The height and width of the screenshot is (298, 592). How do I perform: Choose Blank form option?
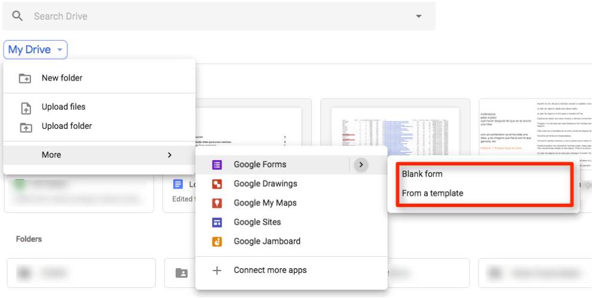click(x=484, y=174)
